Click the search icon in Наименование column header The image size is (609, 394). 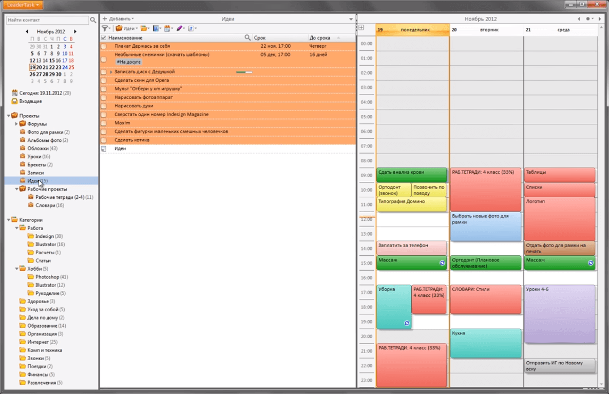click(x=248, y=38)
